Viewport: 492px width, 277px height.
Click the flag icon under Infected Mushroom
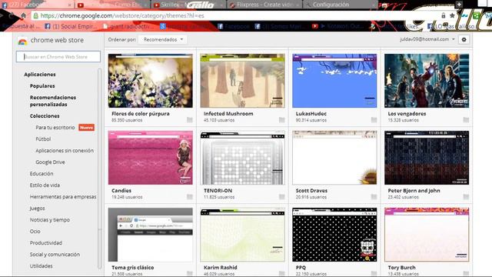tap(282, 120)
